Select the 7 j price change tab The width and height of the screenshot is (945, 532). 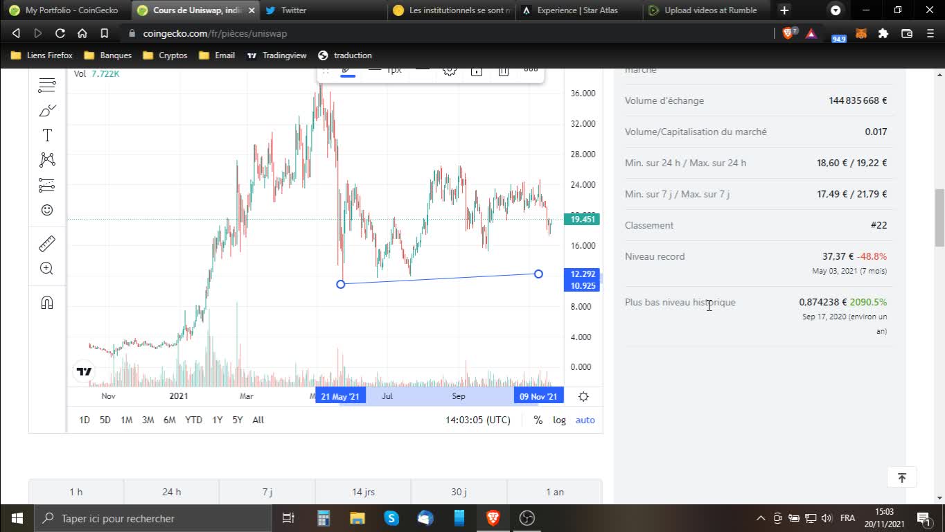[x=267, y=492]
